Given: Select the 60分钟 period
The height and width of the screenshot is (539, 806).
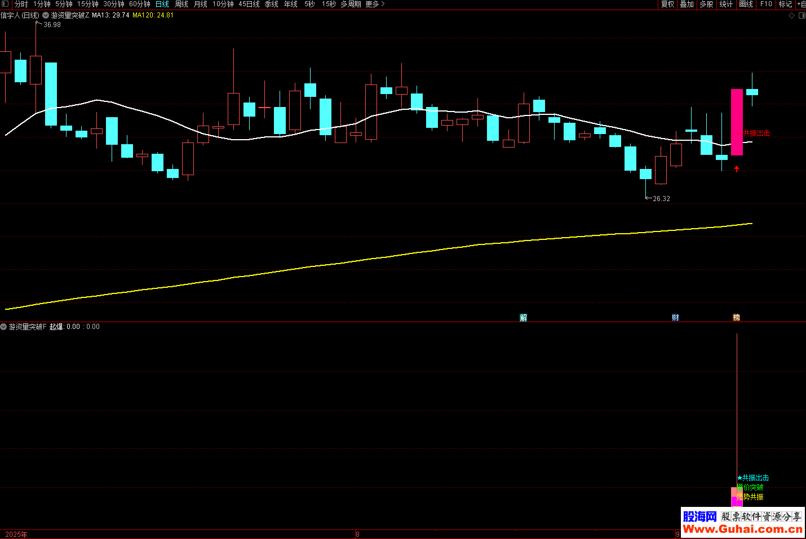Looking at the screenshot, I should 140,4.
